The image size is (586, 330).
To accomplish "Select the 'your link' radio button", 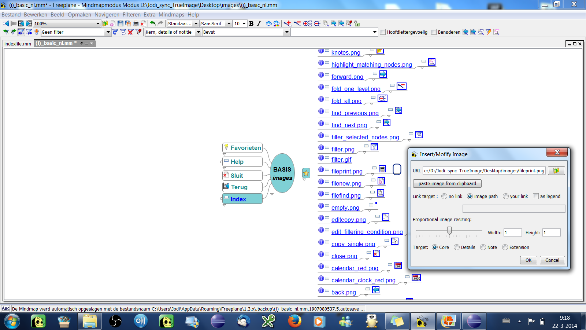I will [506, 197].
